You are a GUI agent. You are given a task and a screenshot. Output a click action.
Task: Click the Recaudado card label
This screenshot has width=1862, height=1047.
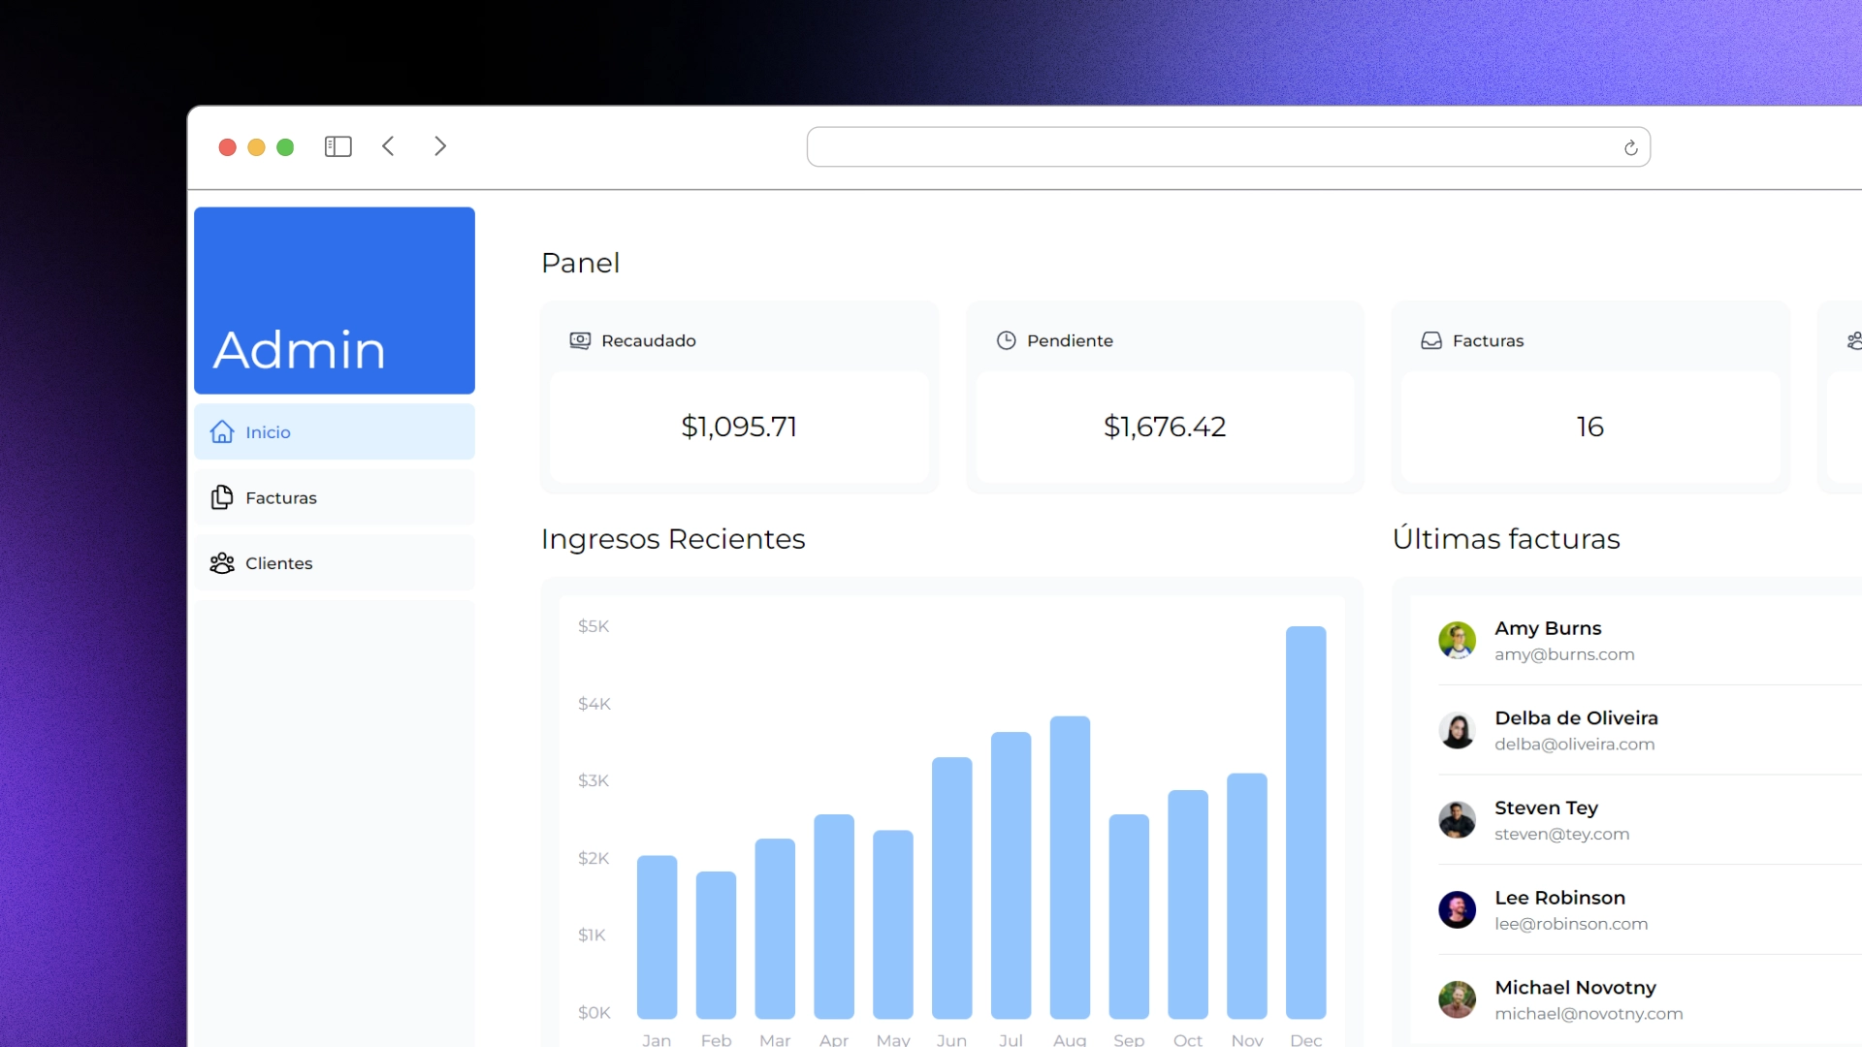tap(649, 340)
